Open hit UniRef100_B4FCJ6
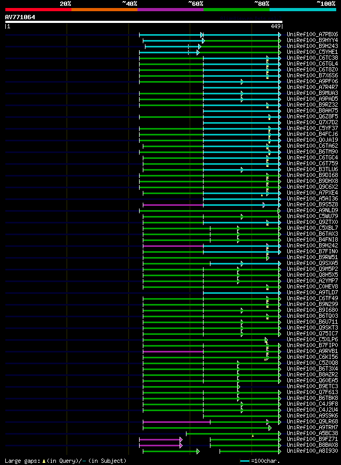Screen dimensions: 341x465 tap(312, 134)
